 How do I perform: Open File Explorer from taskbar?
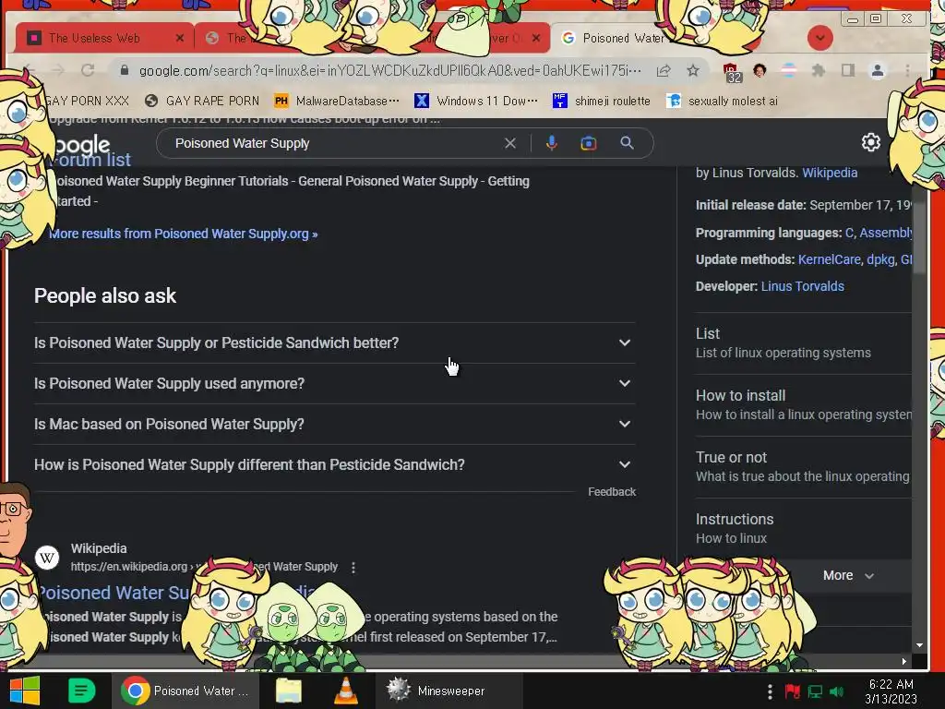click(289, 691)
